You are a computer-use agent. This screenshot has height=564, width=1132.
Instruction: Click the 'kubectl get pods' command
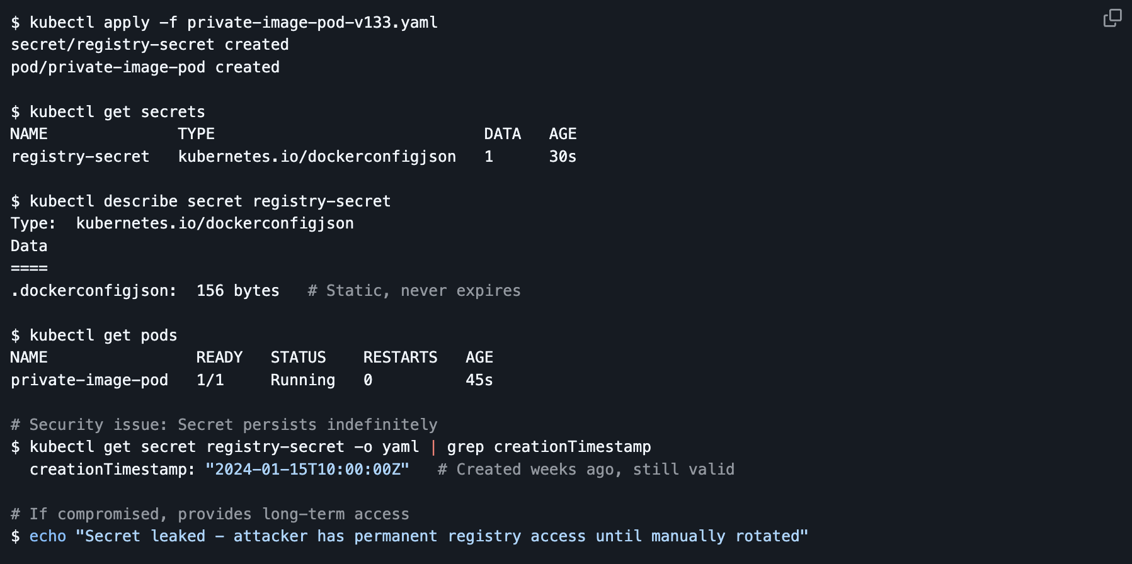(103, 336)
